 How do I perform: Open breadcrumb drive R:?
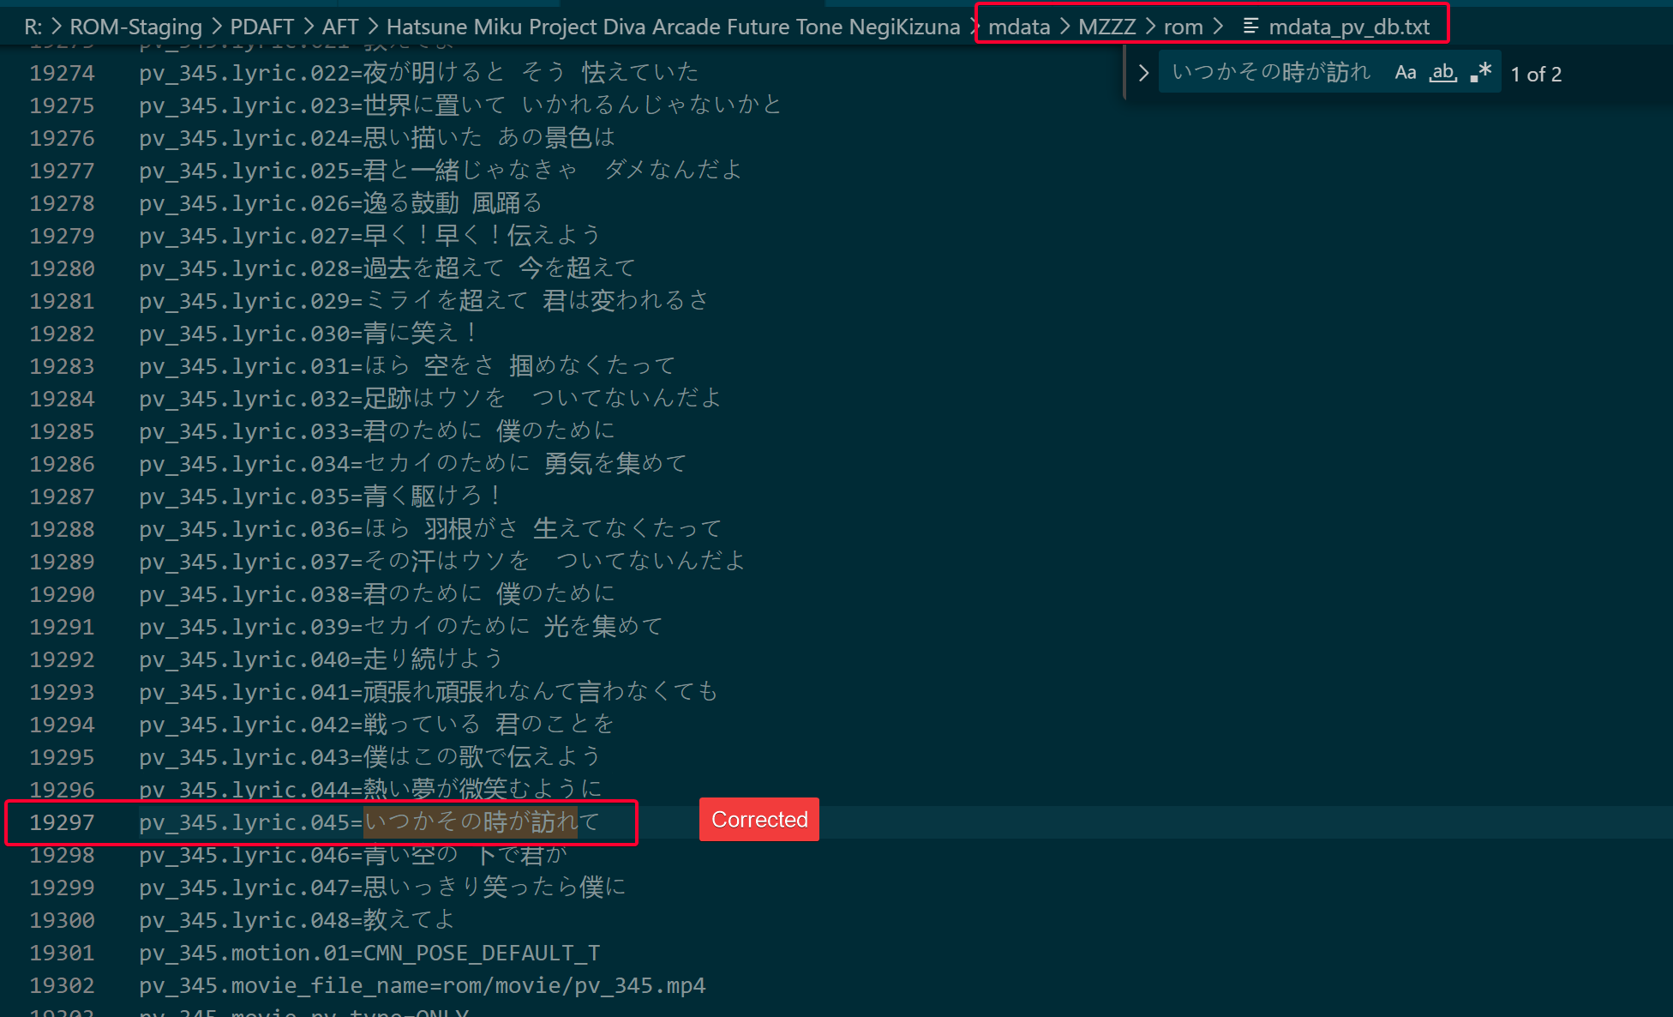pos(33,27)
